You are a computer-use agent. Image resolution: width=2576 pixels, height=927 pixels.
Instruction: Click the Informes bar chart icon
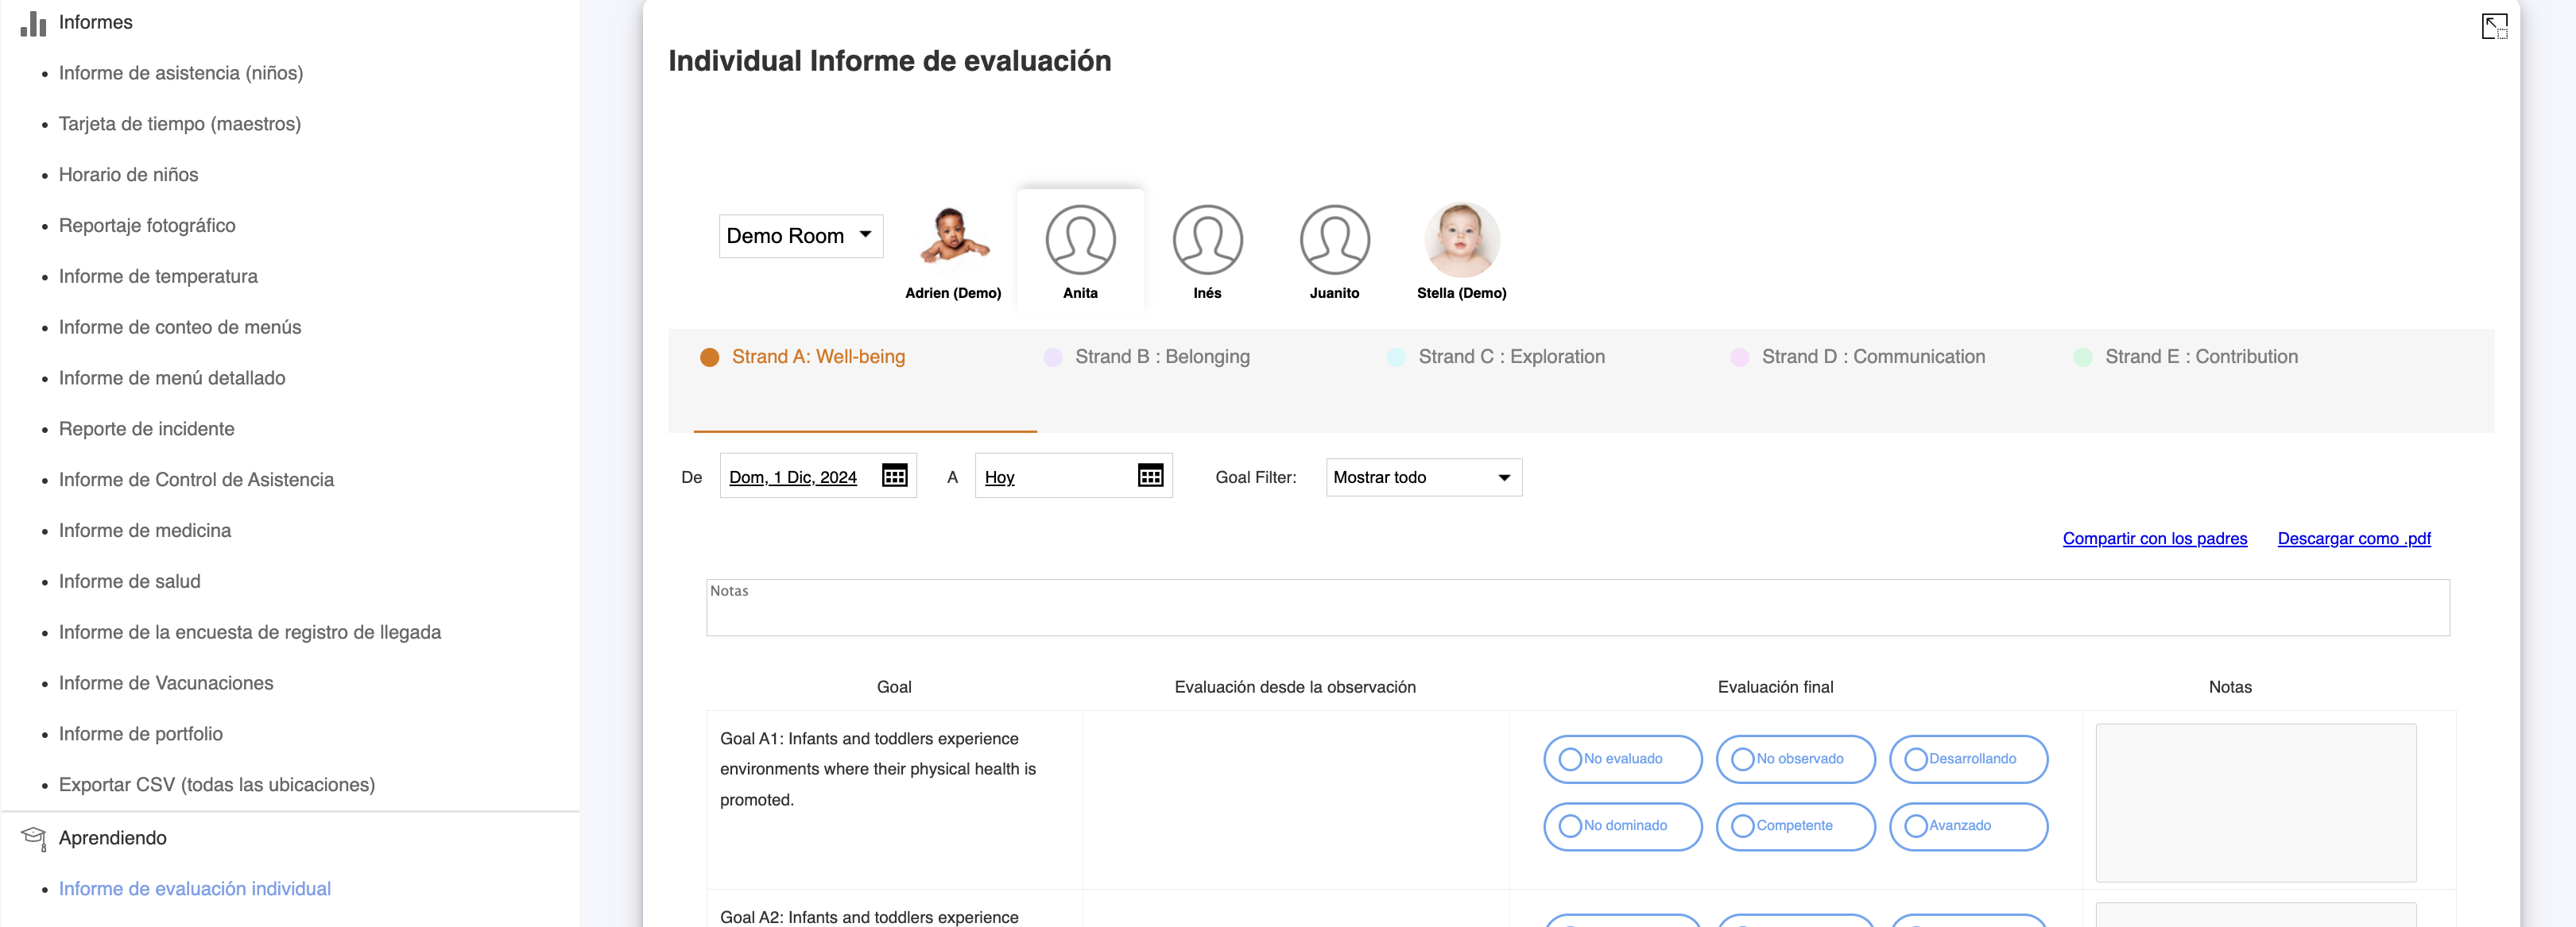tap(33, 23)
